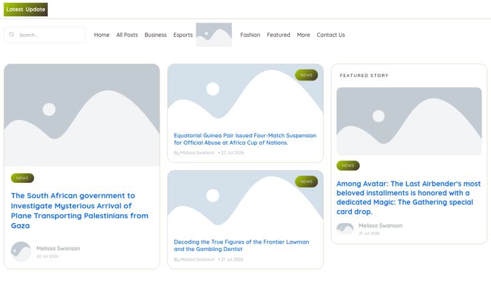Open the featured story image
This screenshot has width=491, height=307.
[x=409, y=121]
